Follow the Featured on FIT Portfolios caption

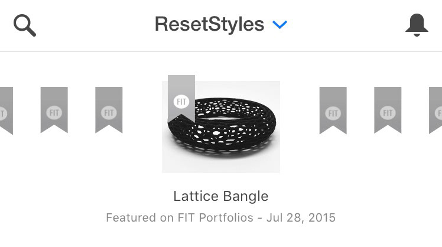pyautogui.click(x=221, y=217)
